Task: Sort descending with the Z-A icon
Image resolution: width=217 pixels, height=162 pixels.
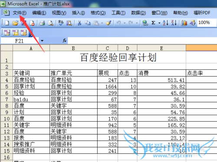Action: click(174, 23)
